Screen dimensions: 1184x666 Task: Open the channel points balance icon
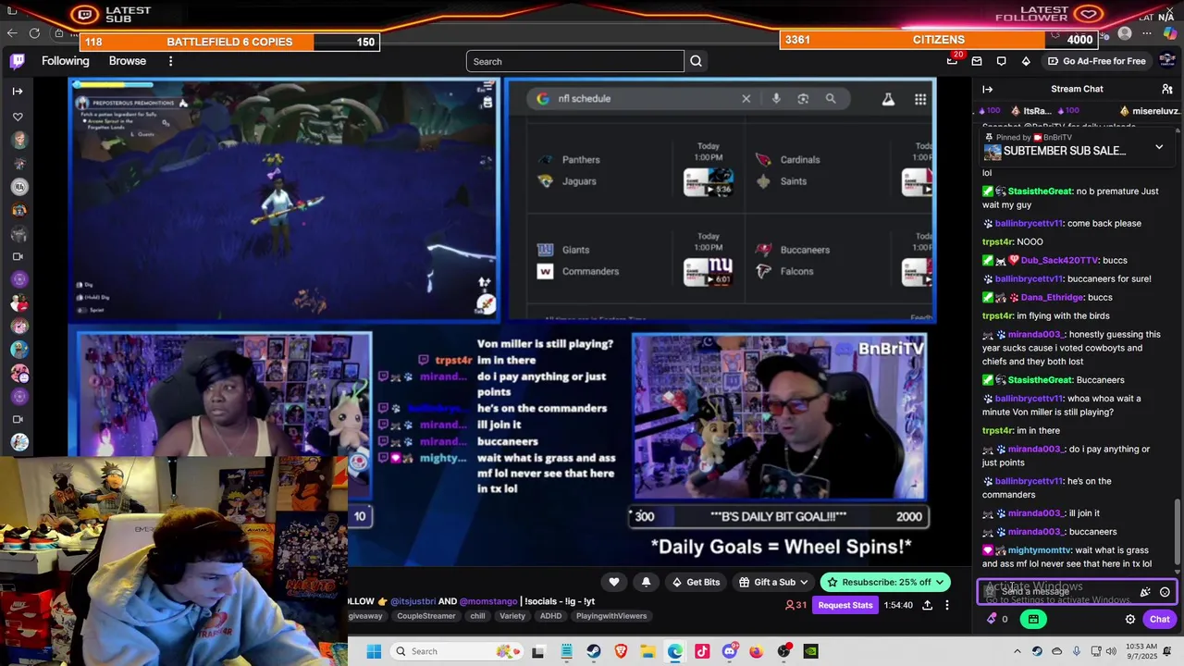pos(992,619)
